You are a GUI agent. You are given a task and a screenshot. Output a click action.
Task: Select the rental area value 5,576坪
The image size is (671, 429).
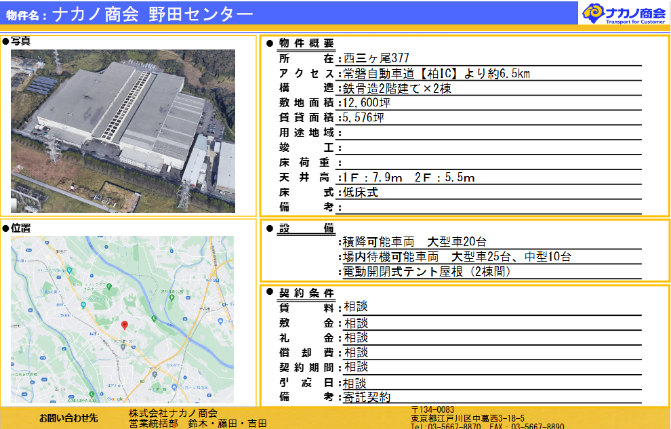click(x=363, y=117)
